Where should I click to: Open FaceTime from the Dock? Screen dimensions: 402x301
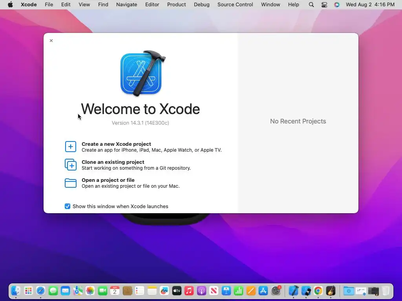(x=103, y=291)
